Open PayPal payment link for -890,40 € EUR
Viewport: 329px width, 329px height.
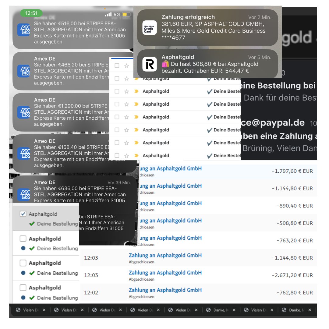click(x=171, y=203)
